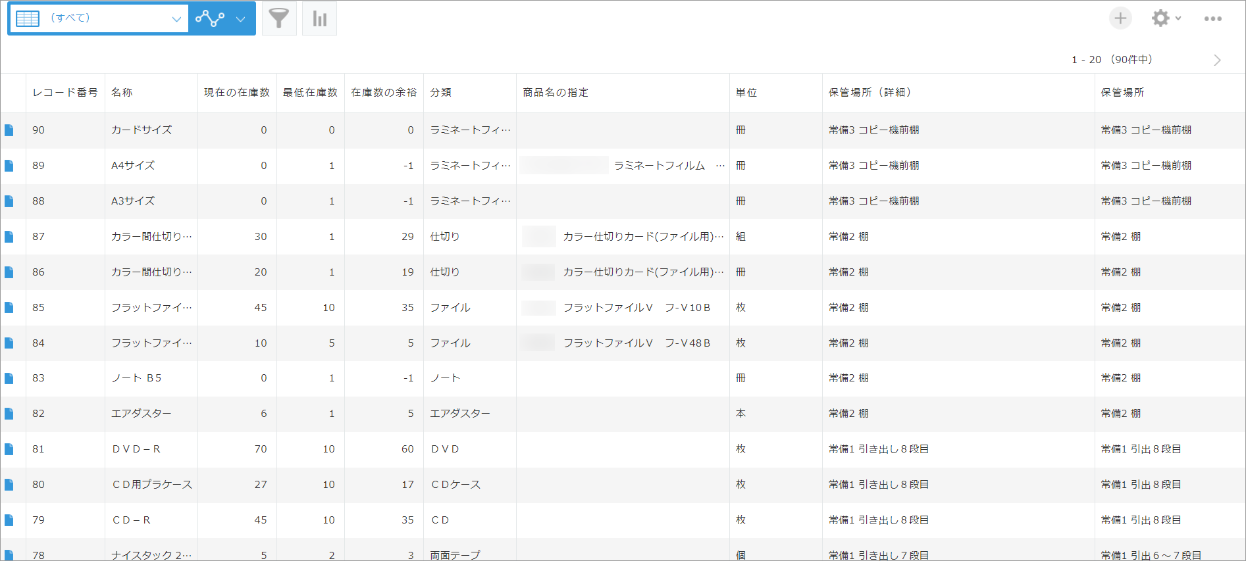Open record 90 detail document icon

pos(9,130)
